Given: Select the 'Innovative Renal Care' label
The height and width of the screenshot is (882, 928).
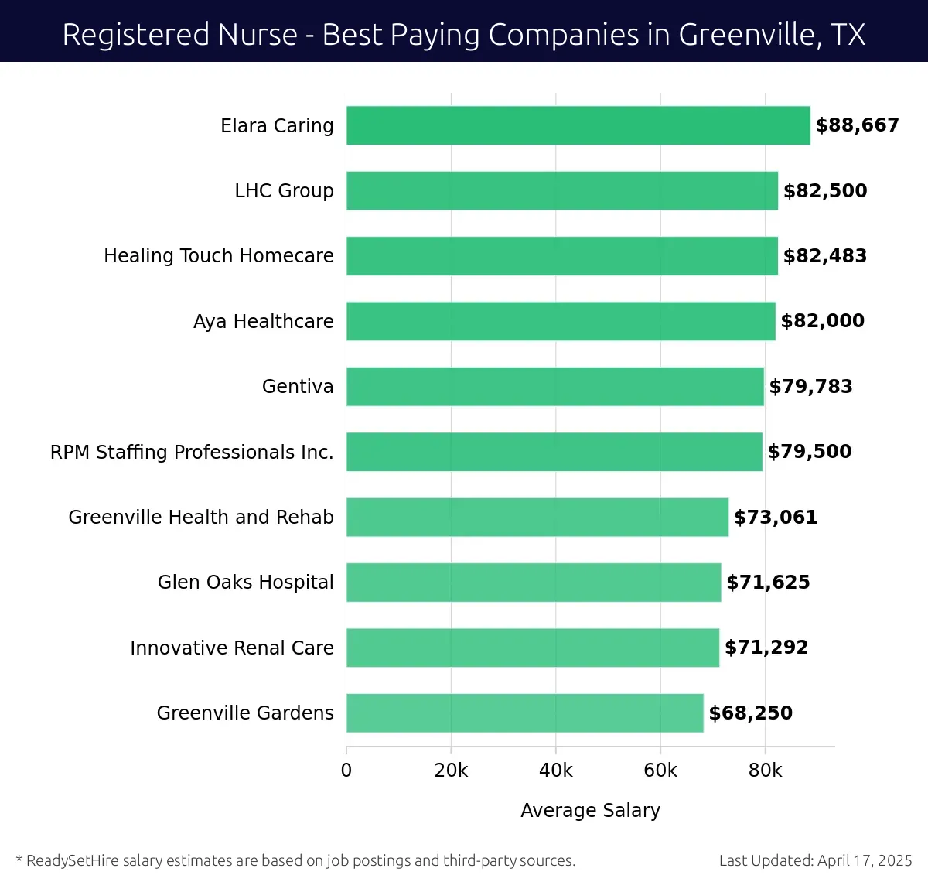Looking at the screenshot, I should pos(232,648).
